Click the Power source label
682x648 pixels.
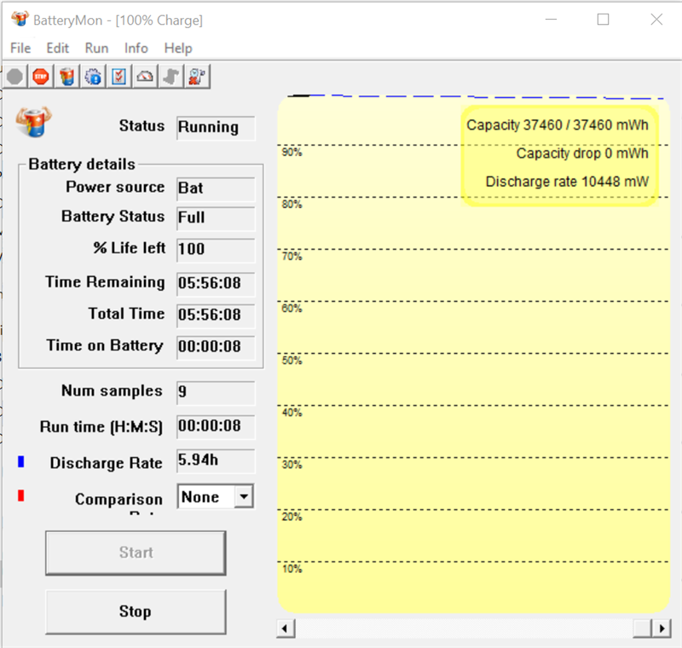115,187
